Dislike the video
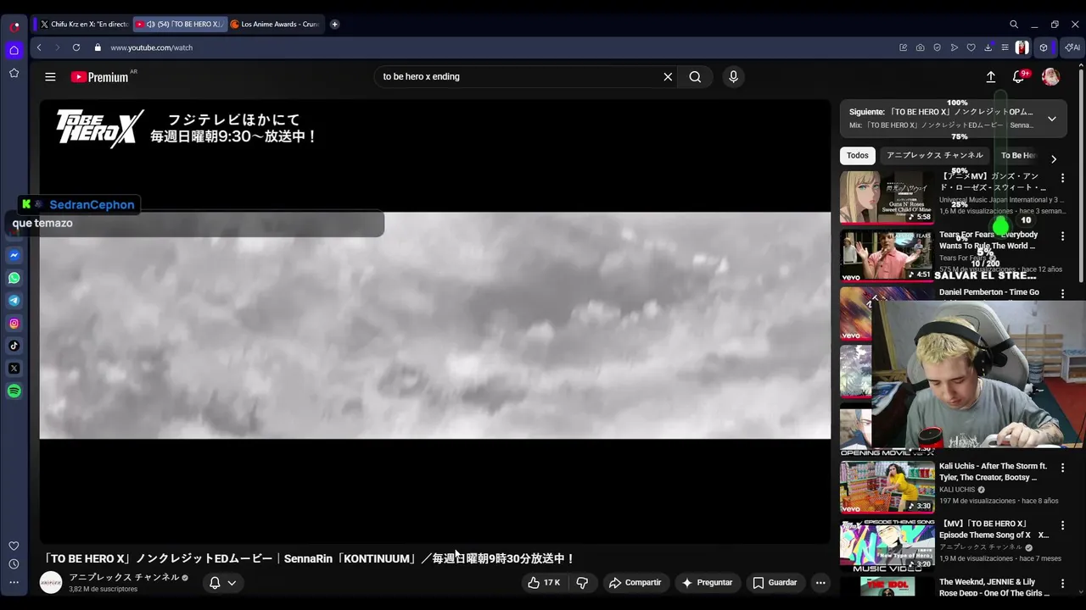1086x610 pixels. tap(582, 583)
